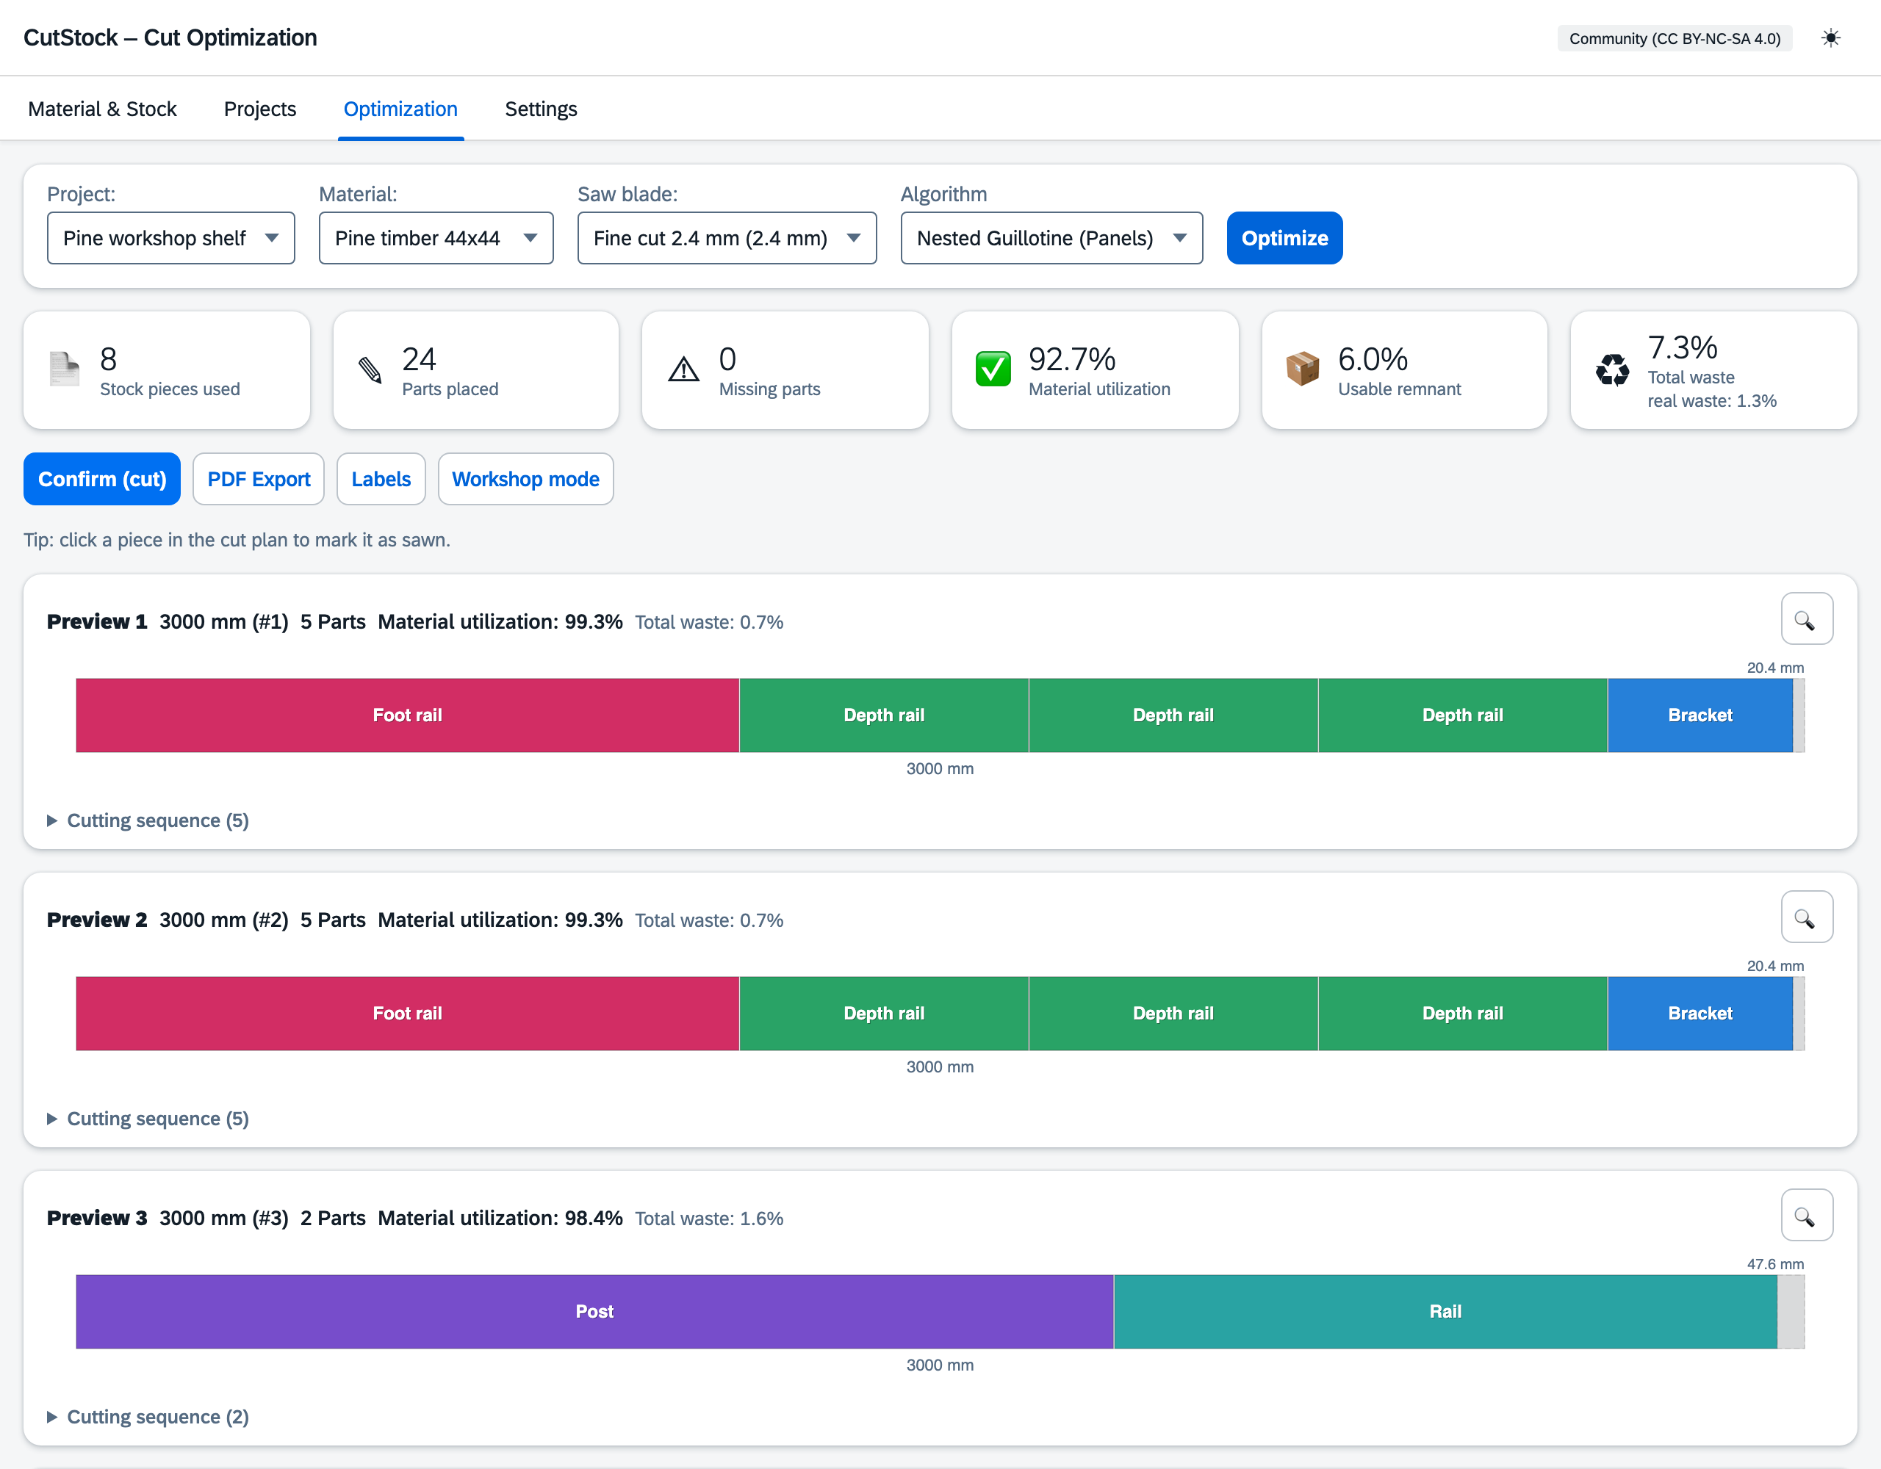Click the parts placed pencil icon

(x=370, y=370)
